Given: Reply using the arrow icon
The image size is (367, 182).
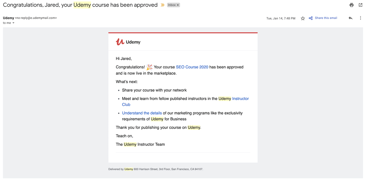Looking at the screenshot, I should tap(350, 18).
